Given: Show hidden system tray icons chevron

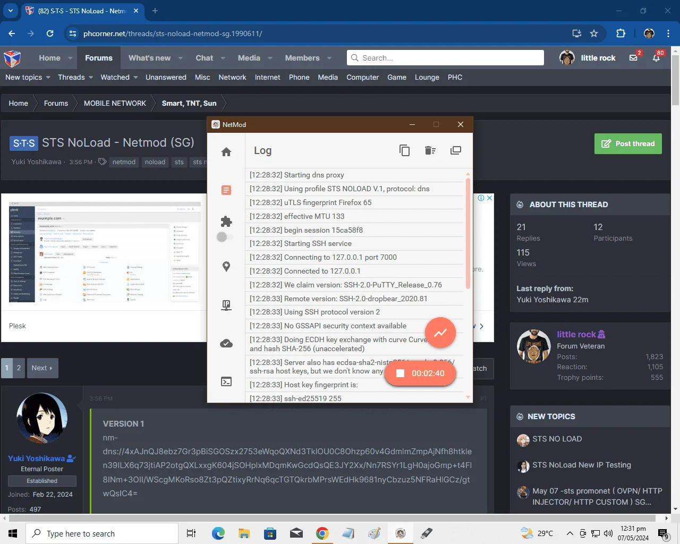Looking at the screenshot, I should 569,533.
